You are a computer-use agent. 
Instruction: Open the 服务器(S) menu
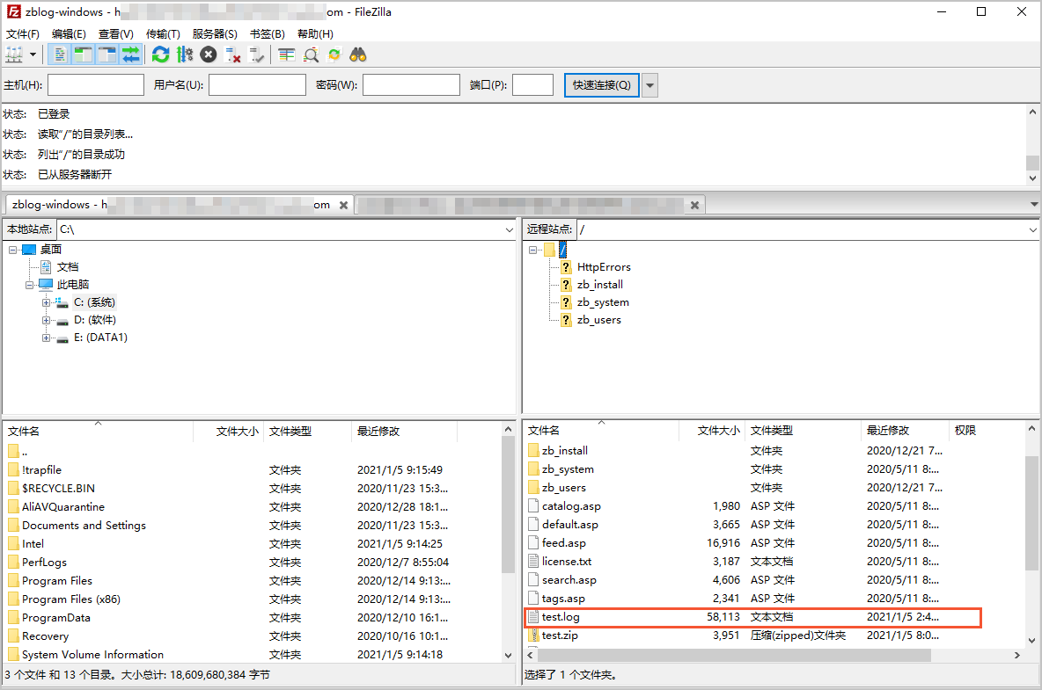click(215, 33)
